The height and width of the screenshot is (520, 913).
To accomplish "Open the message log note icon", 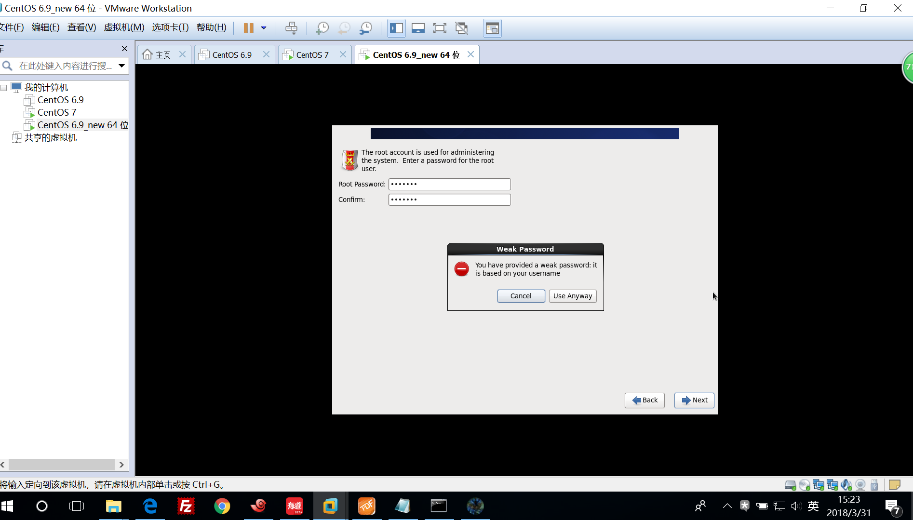I will 894,485.
